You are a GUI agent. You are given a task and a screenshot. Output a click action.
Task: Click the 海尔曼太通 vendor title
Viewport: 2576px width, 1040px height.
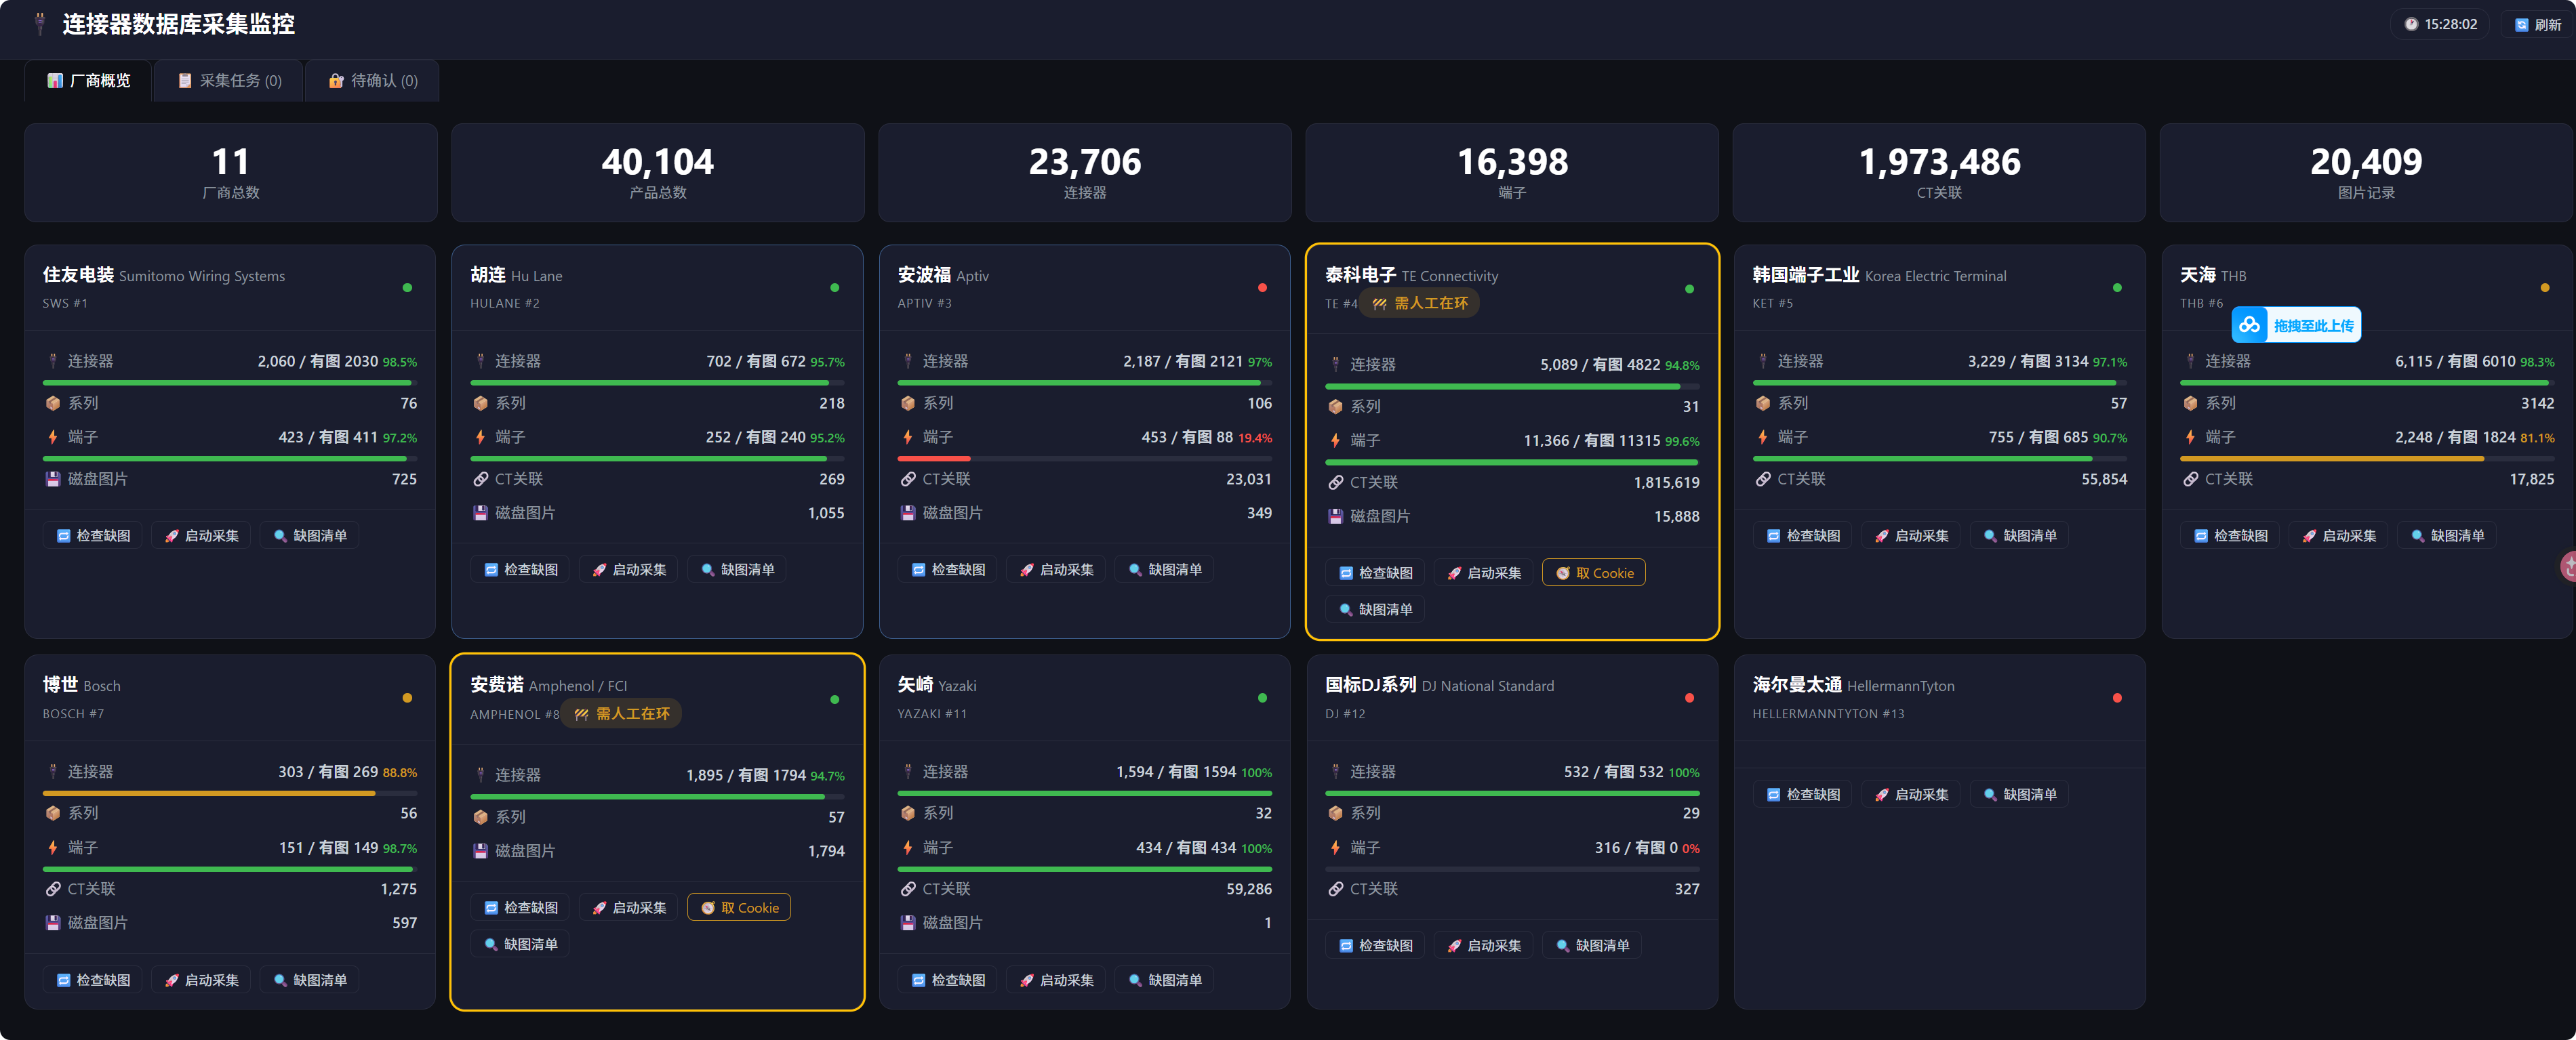tap(1797, 686)
